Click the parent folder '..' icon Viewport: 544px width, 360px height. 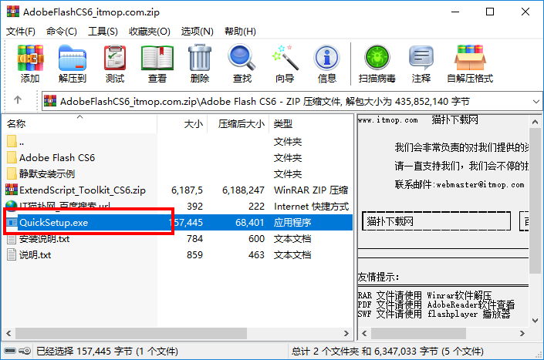12,141
